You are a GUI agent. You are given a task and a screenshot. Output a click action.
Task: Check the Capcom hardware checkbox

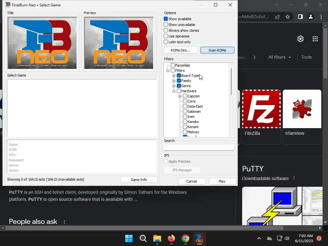(185, 96)
